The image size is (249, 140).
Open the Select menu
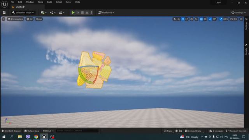coord(59,2)
